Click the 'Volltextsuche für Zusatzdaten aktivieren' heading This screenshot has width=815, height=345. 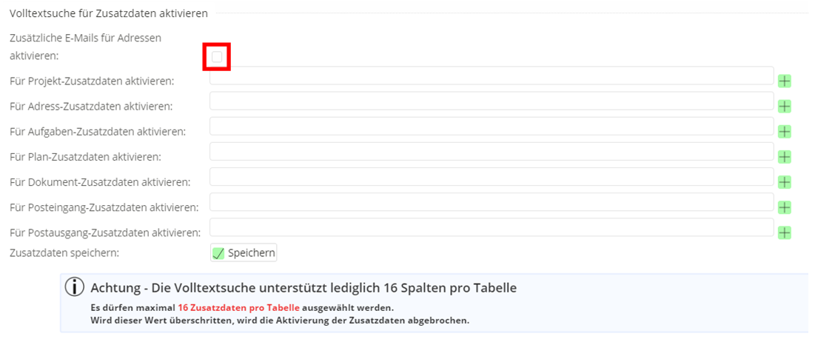(x=109, y=13)
